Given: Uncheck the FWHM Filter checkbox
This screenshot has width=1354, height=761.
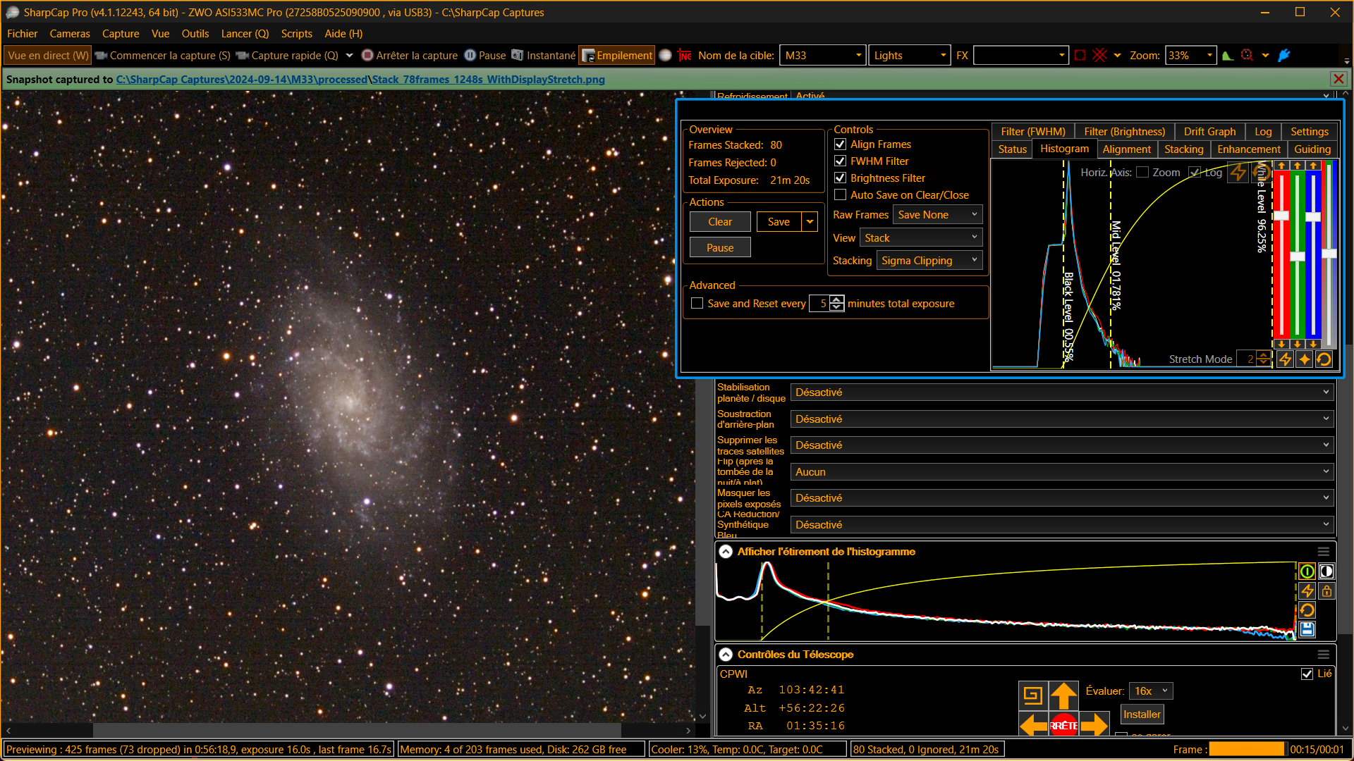Looking at the screenshot, I should [840, 161].
